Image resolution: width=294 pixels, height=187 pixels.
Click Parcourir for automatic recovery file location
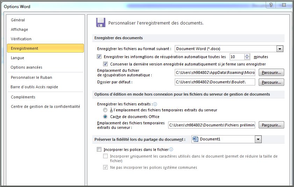(x=271, y=72)
